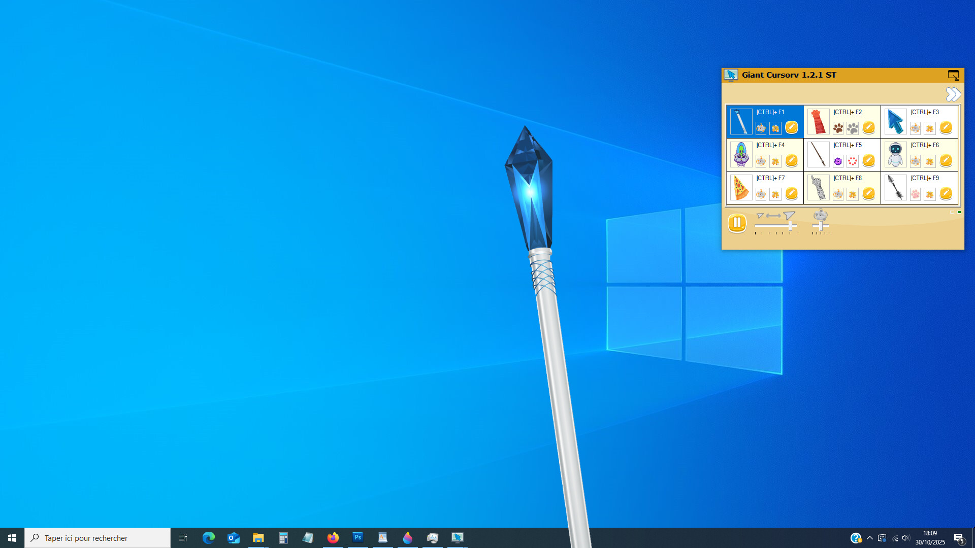Toggle the brown paw click effect in F2
Screen dimensions: 975x548
pos(838,128)
